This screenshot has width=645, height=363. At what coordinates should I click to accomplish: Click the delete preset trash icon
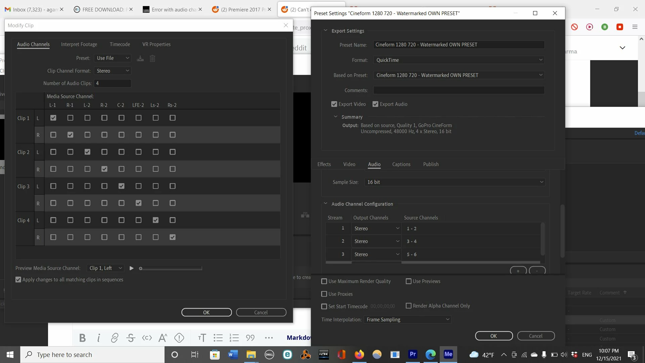click(x=153, y=58)
